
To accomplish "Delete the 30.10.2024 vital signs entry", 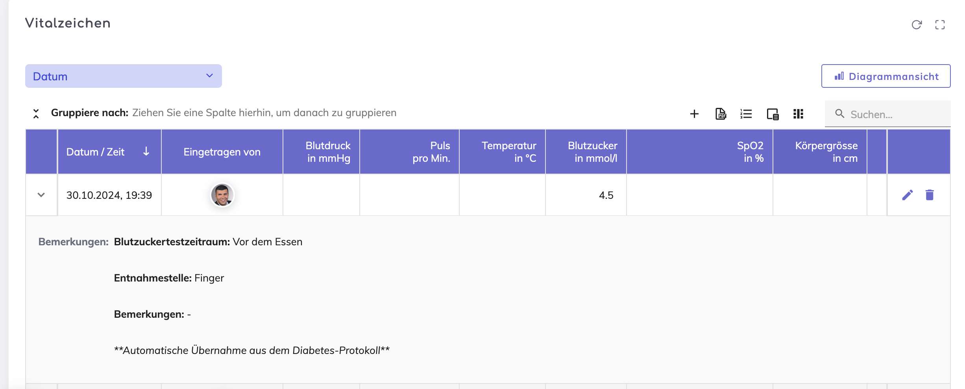I will tap(930, 195).
